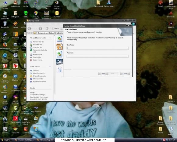Open Shared Documents in Other Places

coord(39,76)
